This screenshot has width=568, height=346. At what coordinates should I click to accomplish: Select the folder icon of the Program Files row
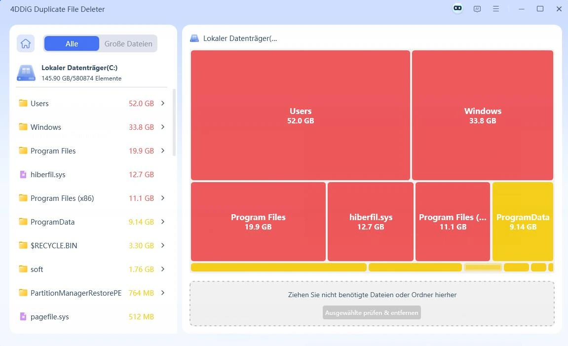click(23, 151)
